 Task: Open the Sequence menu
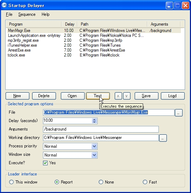point(27,14)
